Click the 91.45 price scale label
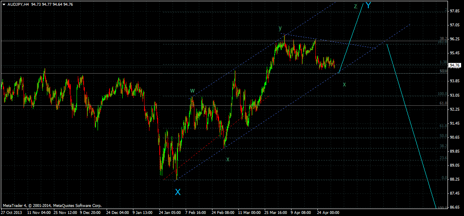 [455, 123]
